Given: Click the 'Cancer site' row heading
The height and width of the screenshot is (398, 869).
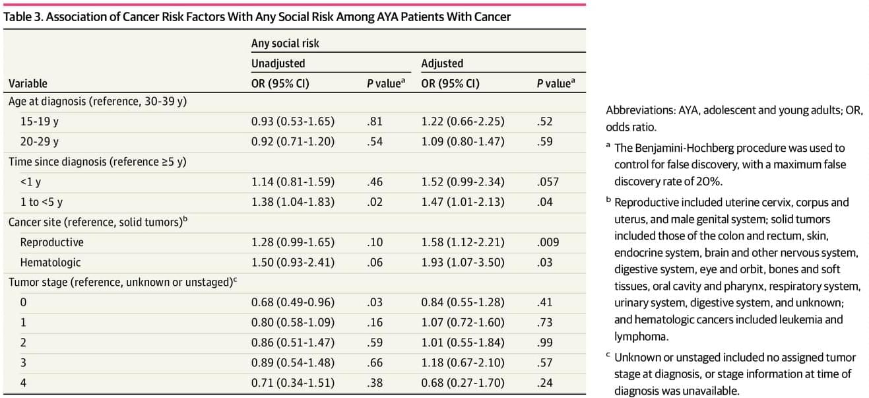Looking at the screenshot, I should [95, 222].
